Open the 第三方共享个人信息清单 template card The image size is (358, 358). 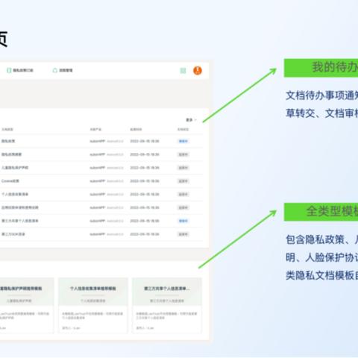tap(167, 306)
